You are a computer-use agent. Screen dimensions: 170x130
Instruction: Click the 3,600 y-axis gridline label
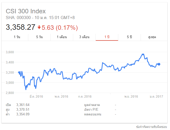pos(10,52)
